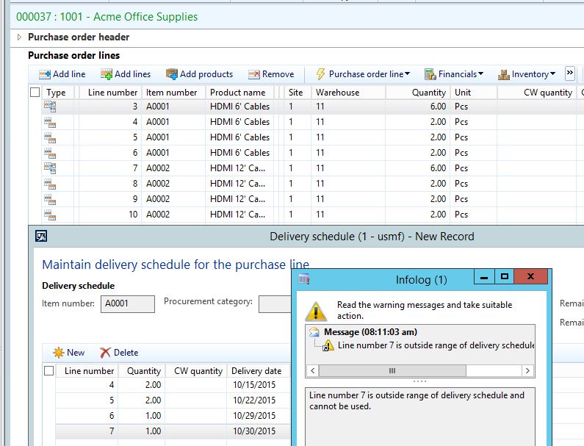This screenshot has height=446, width=584.
Task: Click the red Delete X icon
Action: click(106, 353)
